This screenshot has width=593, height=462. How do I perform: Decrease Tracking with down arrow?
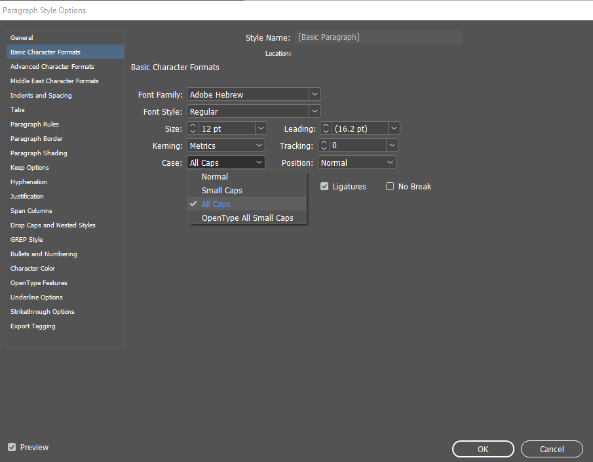click(324, 149)
